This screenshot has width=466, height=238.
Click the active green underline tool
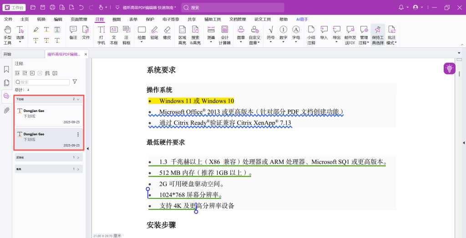pos(57,30)
